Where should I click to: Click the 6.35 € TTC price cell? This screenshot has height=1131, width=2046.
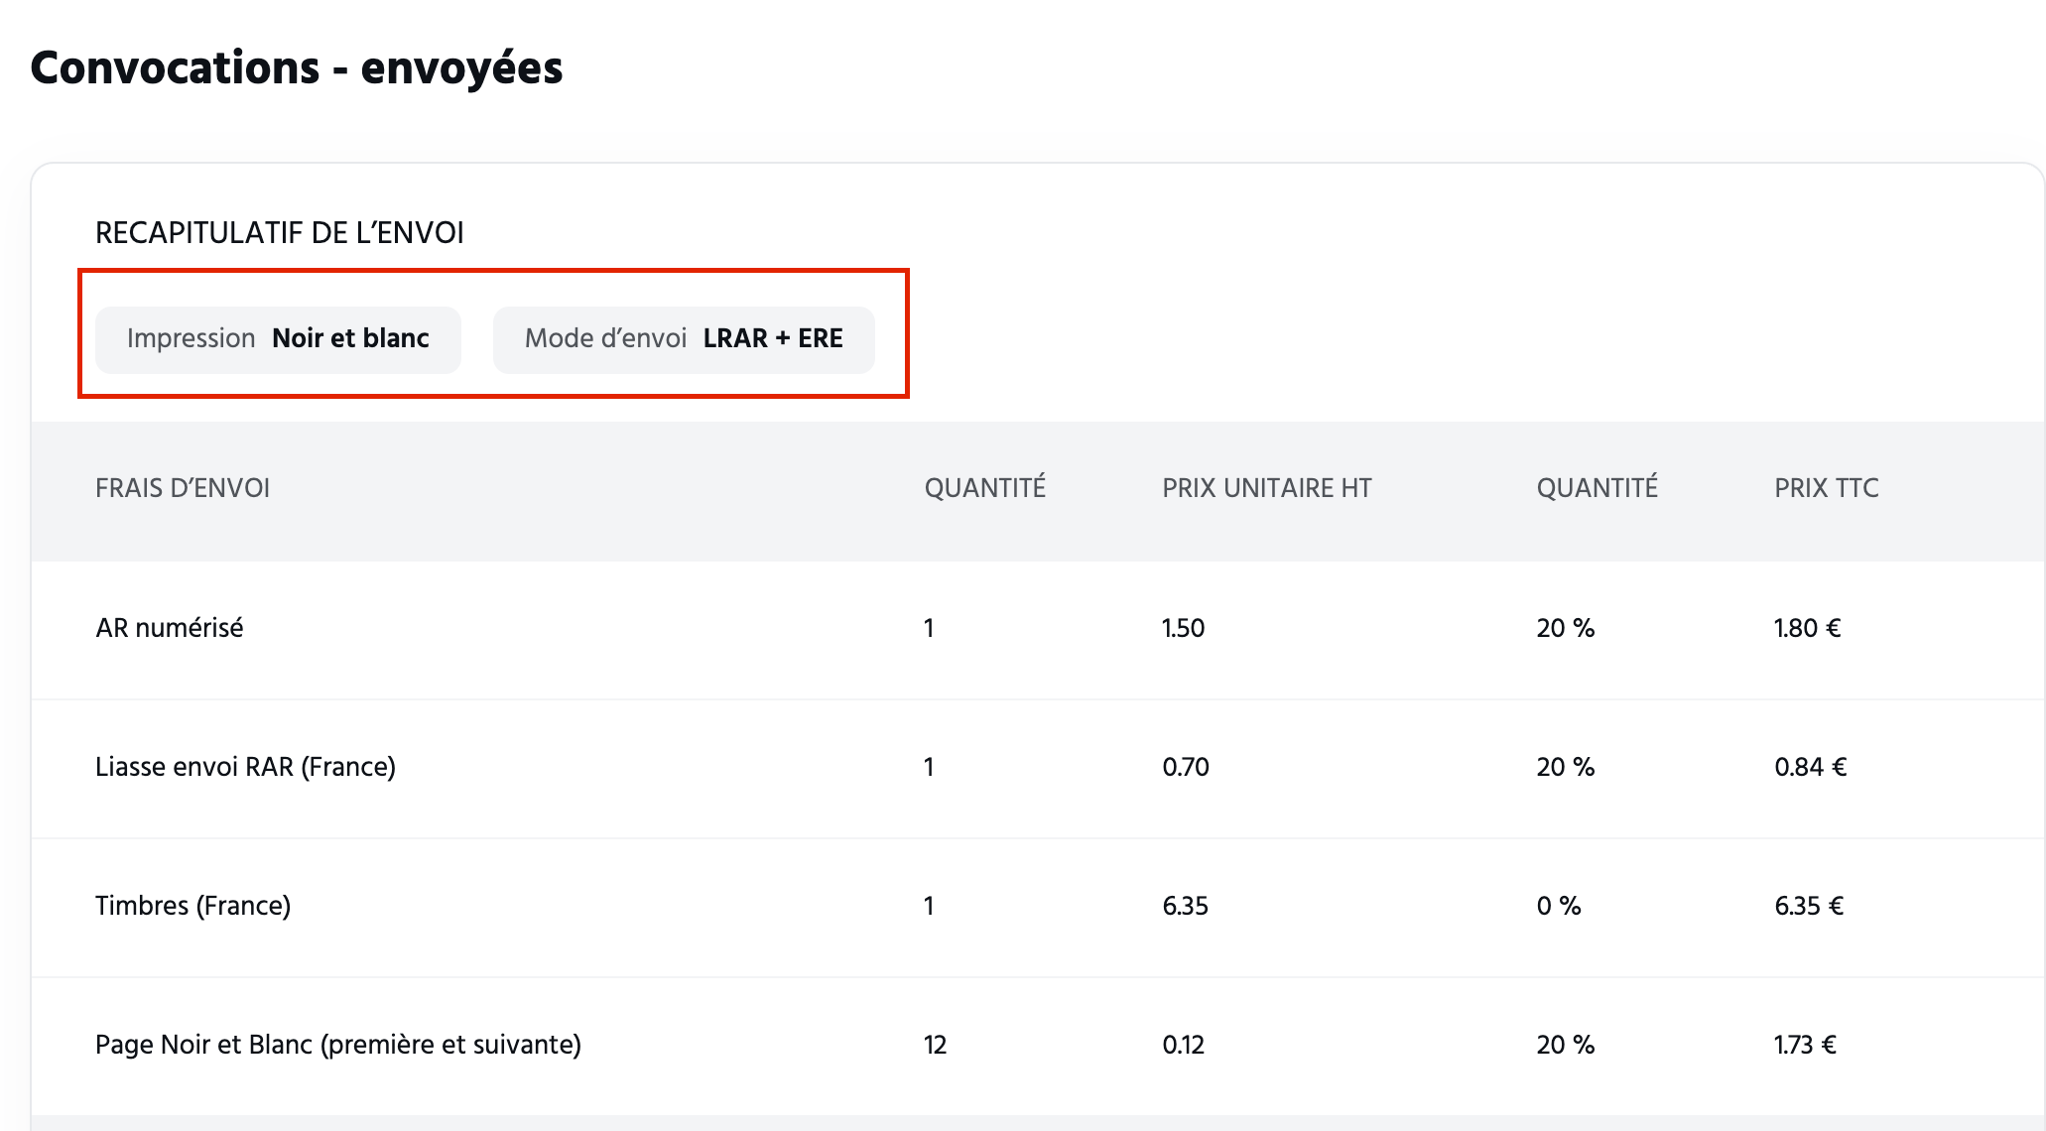click(1809, 907)
